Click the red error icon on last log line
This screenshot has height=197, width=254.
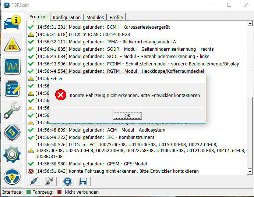click(31, 171)
